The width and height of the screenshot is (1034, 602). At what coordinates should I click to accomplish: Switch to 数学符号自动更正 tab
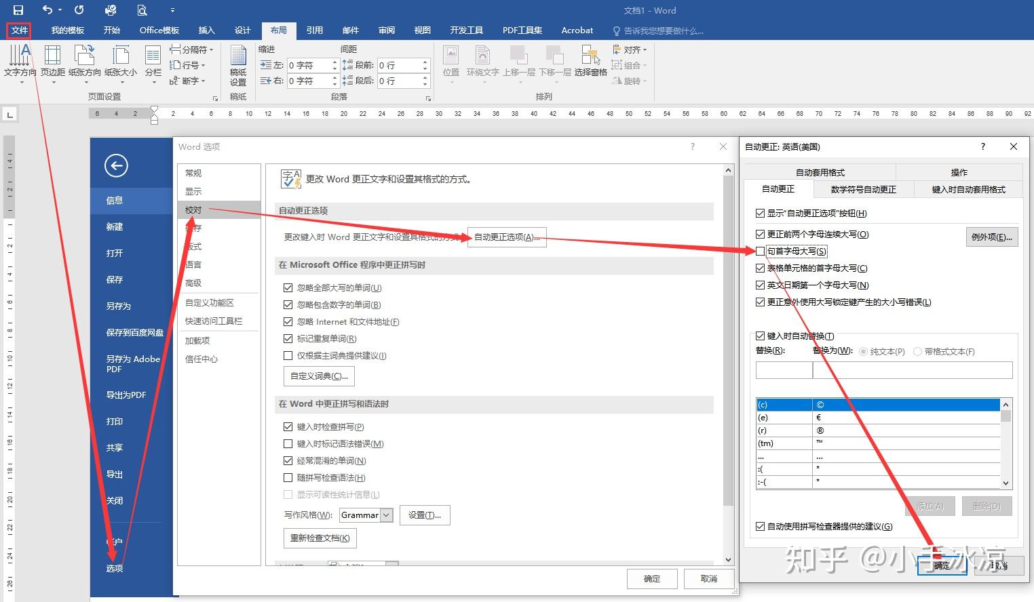863,189
